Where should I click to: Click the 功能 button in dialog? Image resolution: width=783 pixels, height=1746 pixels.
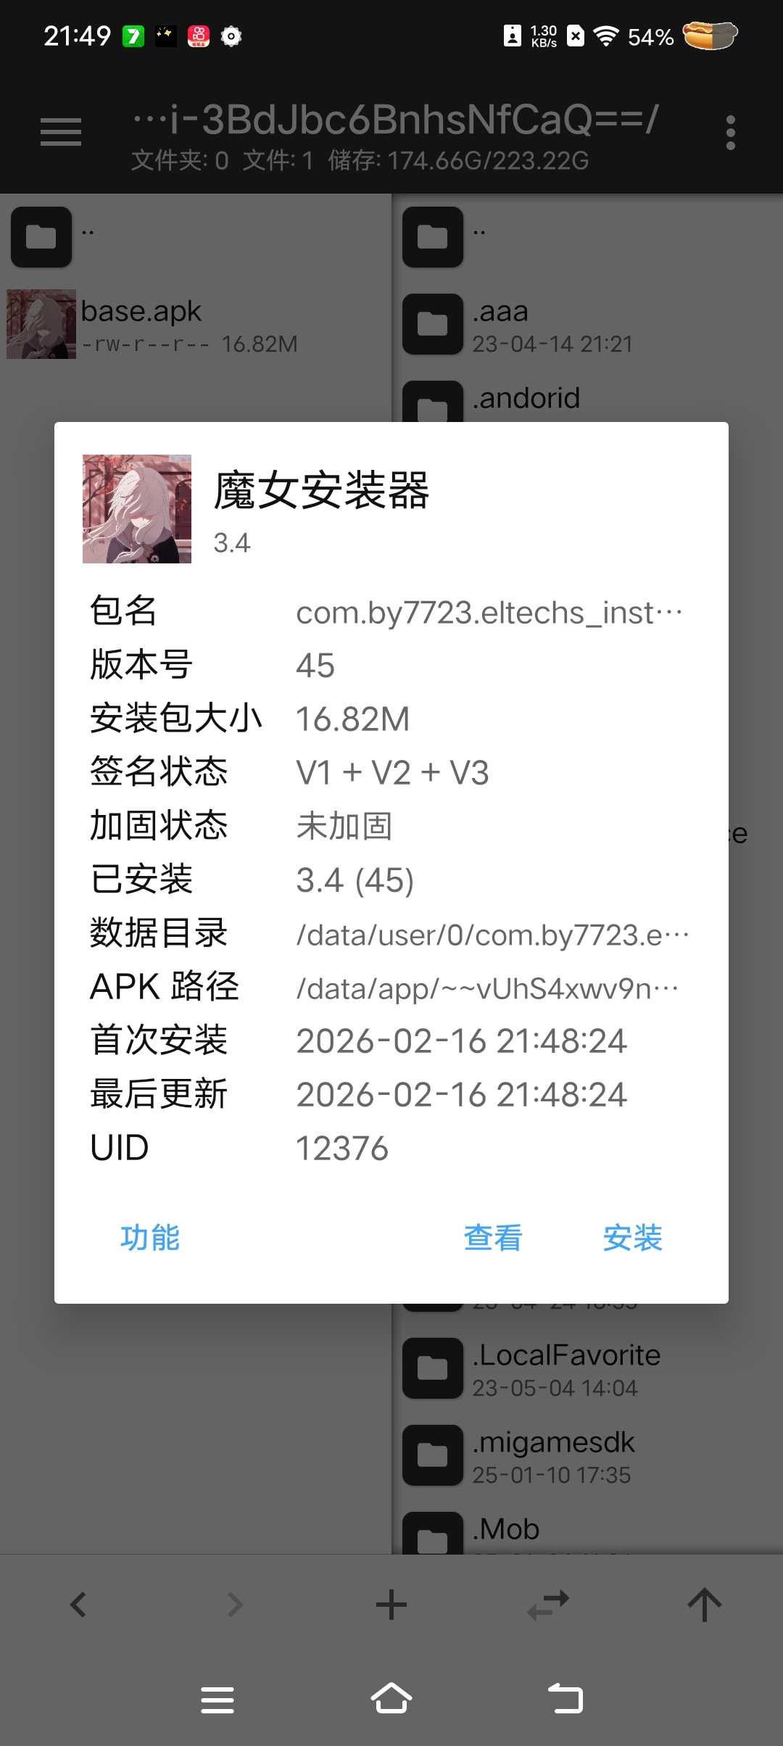pos(150,1238)
